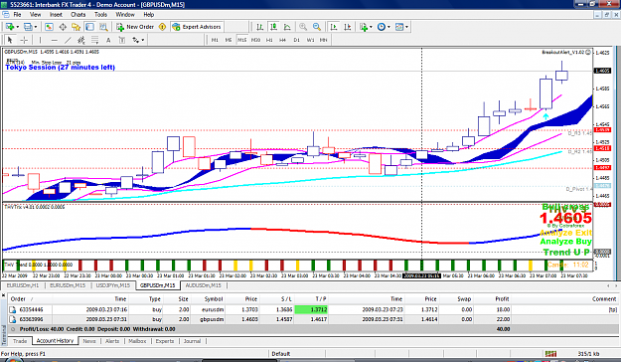
Task: Toggle the Market Watch window icon
Action: click(49, 27)
